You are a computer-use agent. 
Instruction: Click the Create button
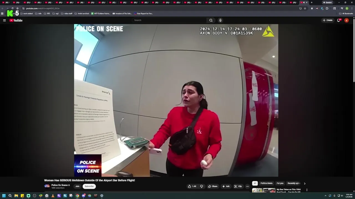[328, 20]
